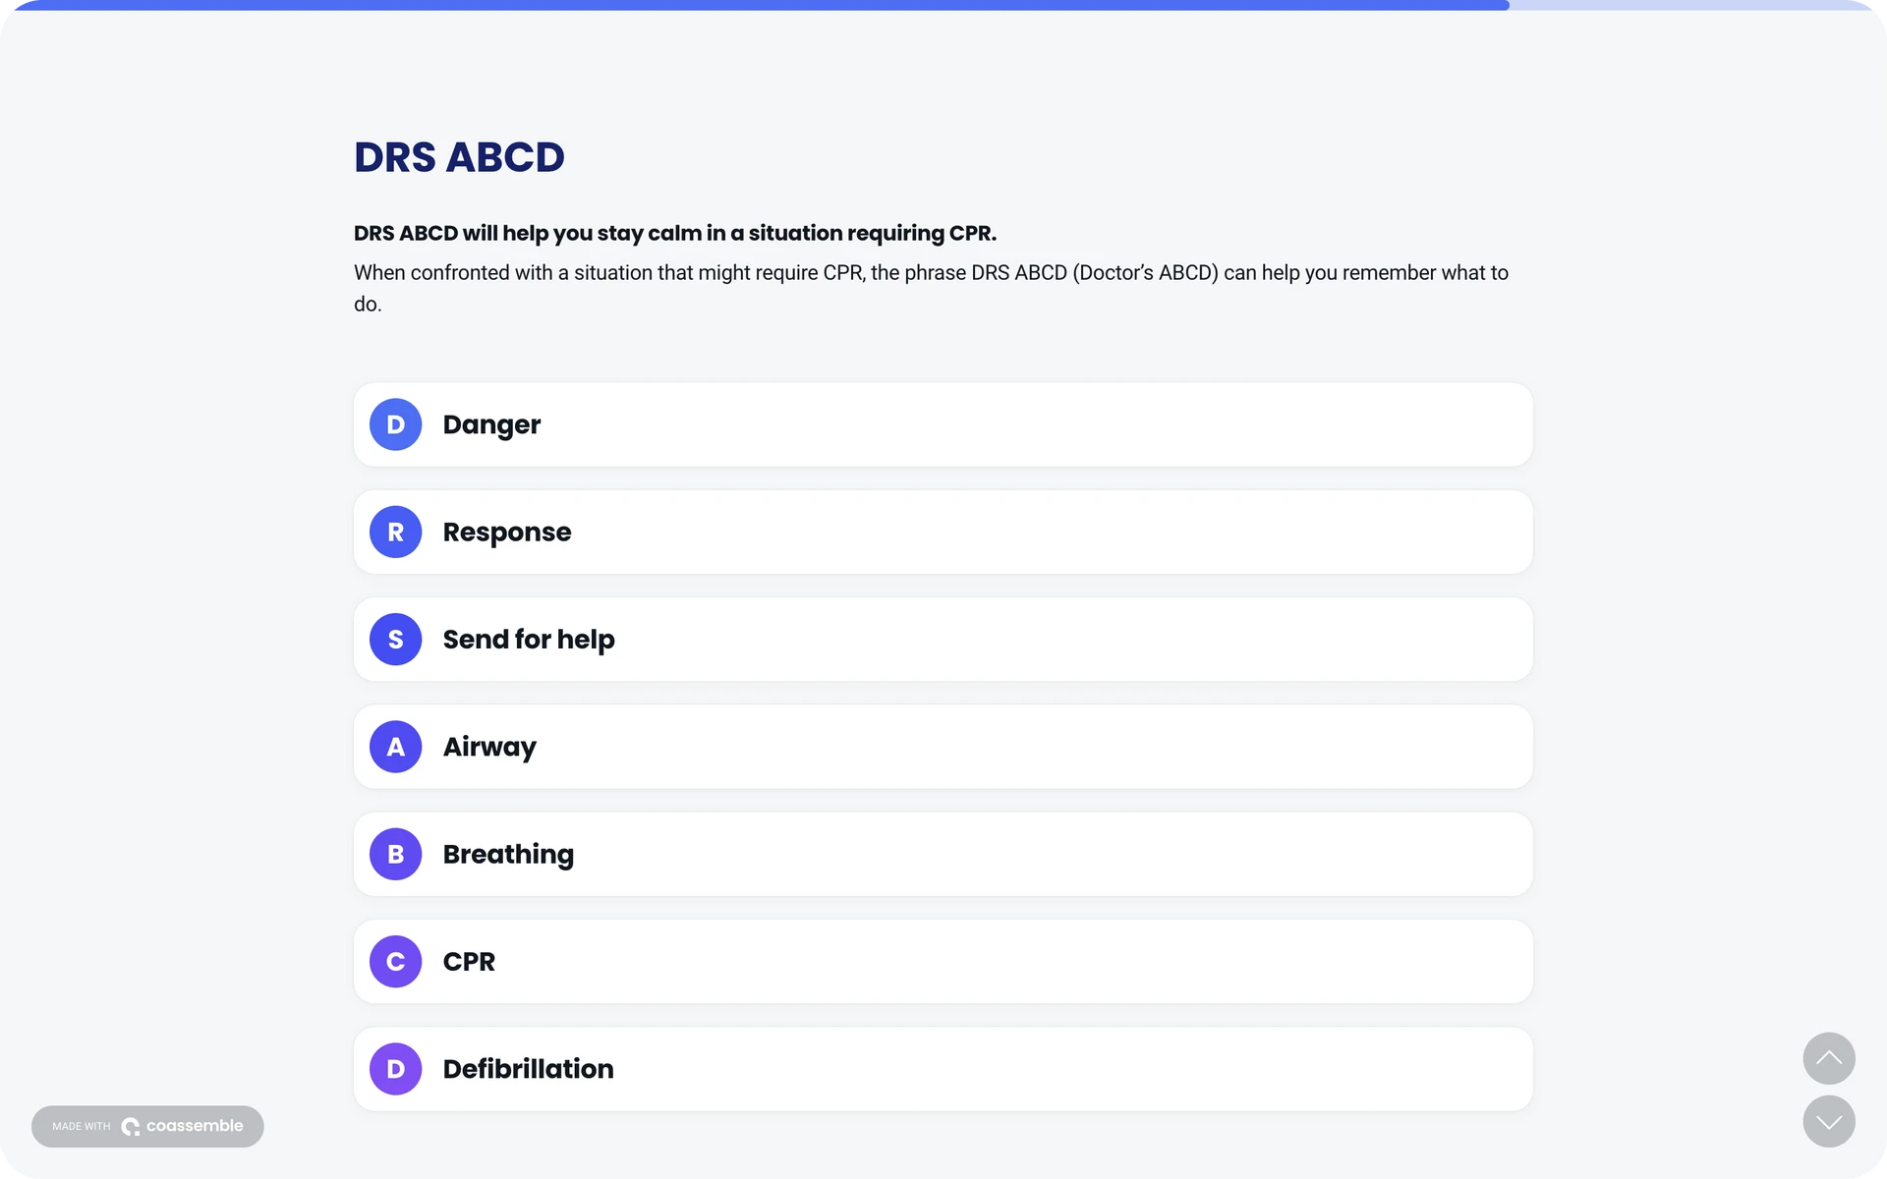Click the course progress bar at top

[943, 5]
